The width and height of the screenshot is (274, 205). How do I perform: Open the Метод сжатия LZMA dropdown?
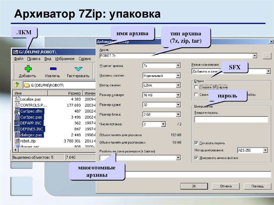pos(178,85)
